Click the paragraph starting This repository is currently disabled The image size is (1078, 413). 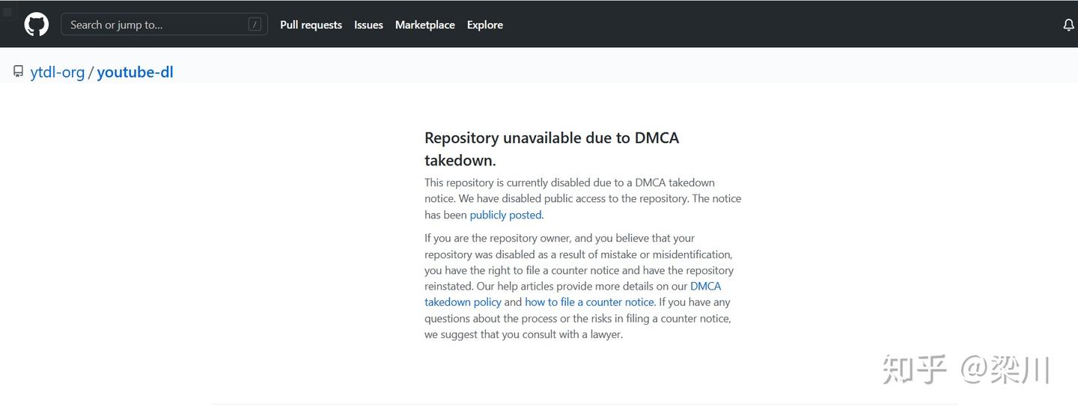tap(582, 198)
